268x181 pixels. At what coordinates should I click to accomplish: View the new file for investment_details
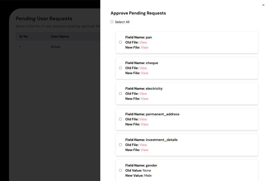pyautogui.click(x=144, y=150)
